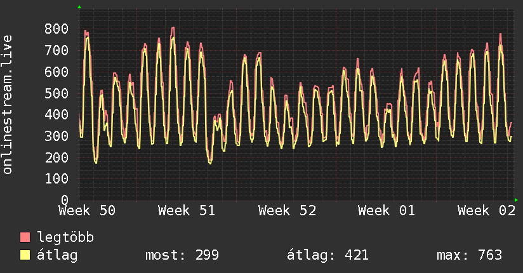Select the átlag legend label next to yellow swatch
The height and width of the screenshot is (273, 523).
coord(57,255)
